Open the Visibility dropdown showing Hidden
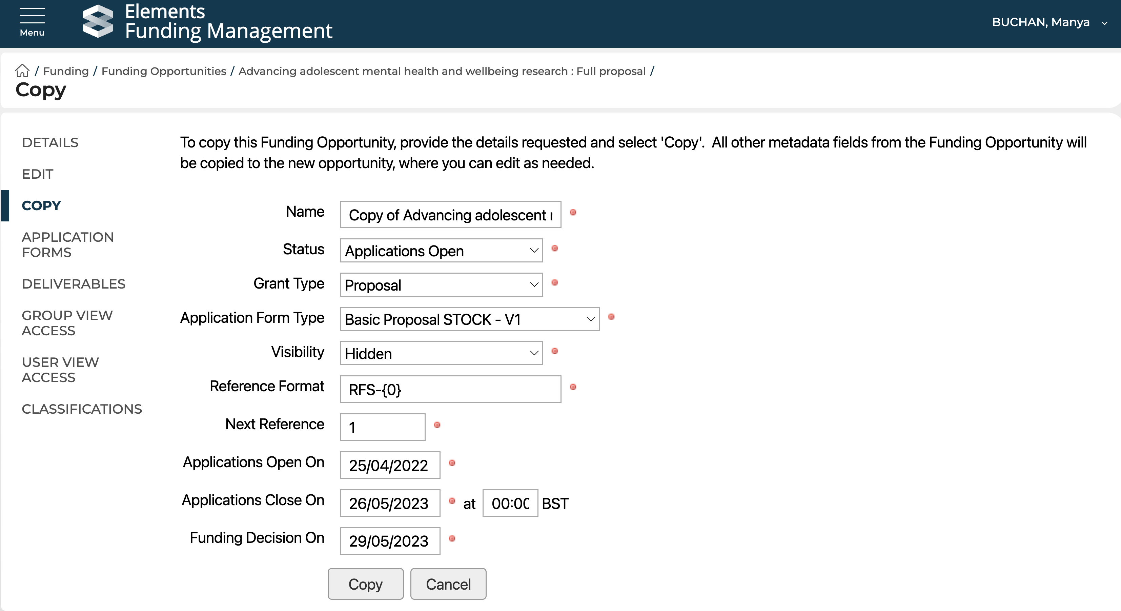The width and height of the screenshot is (1121, 611). click(441, 353)
